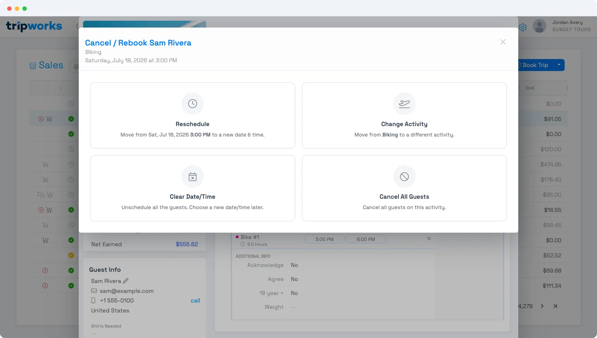Click the 'Saturday, July 18, 2026 at 3:00 PM' text
Screen dimensions: 597x338
[x=131, y=60]
